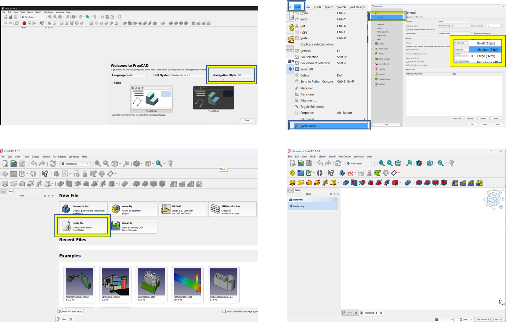Image resolution: width=506 pixels, height=322 pixels.
Task: Choose Chamfer tool in Unnamed document window
Action: (427, 183)
